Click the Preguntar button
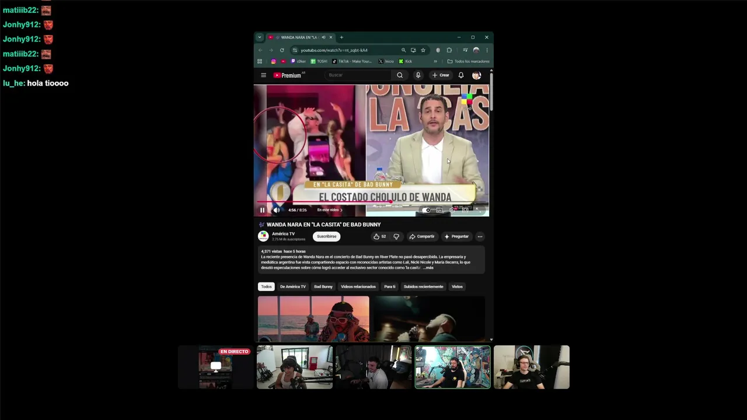Image resolution: width=747 pixels, height=420 pixels. [x=456, y=236]
